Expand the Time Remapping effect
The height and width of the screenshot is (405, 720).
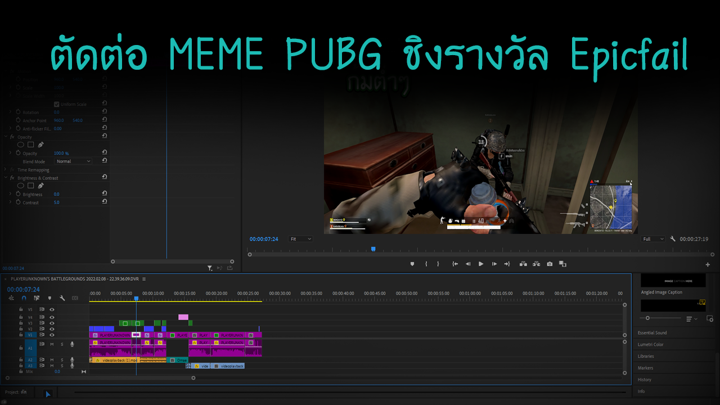click(5, 170)
